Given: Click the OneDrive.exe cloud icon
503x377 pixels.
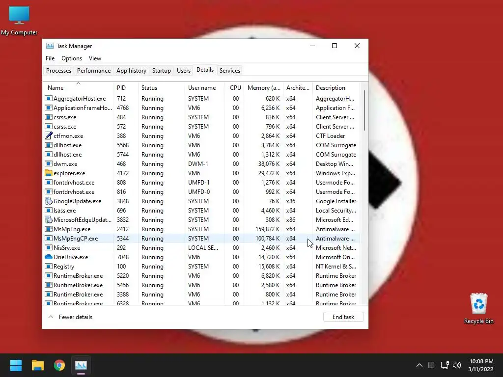Looking at the screenshot, I should (x=49, y=257).
